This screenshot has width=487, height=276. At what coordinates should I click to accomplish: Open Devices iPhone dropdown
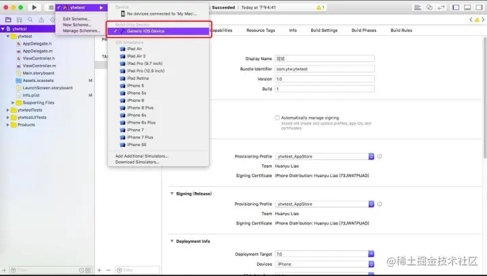325,264
